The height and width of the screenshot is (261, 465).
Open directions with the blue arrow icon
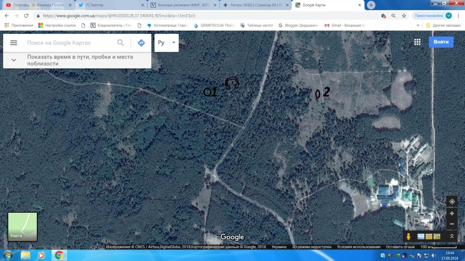click(141, 43)
